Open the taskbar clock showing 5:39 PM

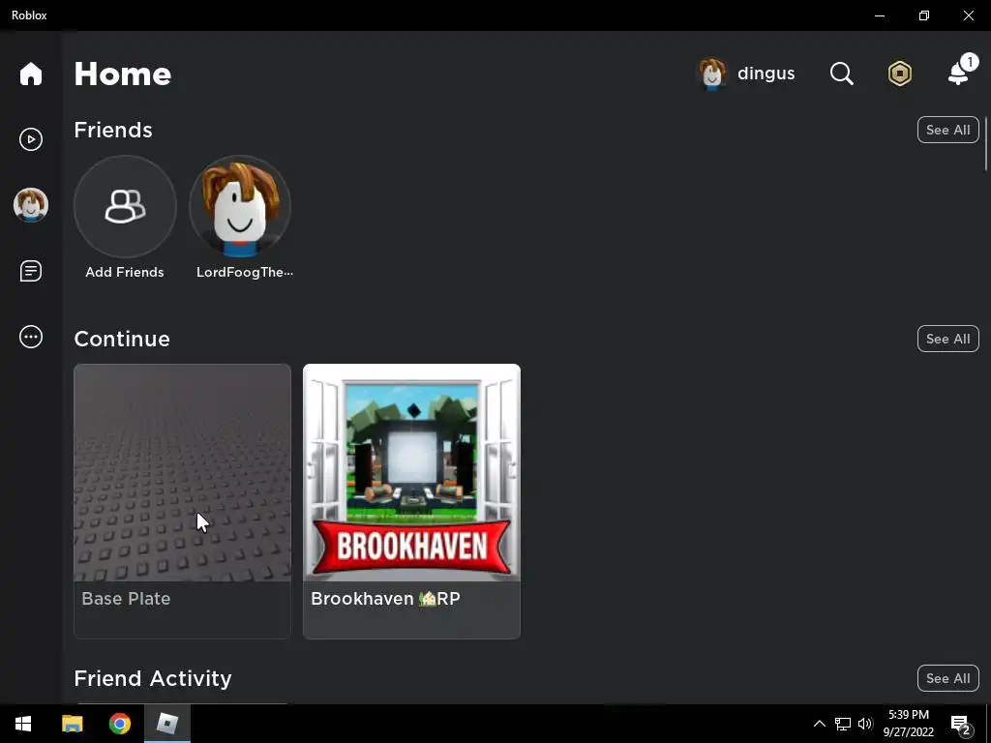click(x=908, y=724)
